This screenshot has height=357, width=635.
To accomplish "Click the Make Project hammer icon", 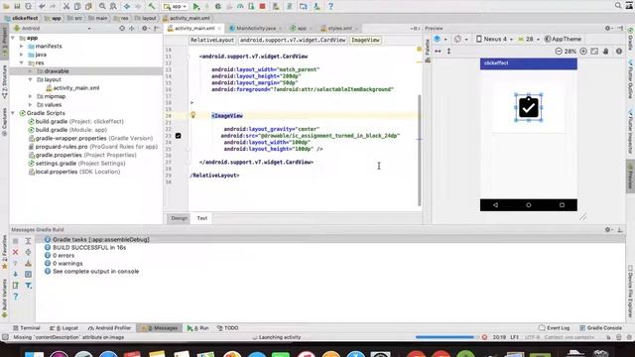I will click(x=151, y=6).
